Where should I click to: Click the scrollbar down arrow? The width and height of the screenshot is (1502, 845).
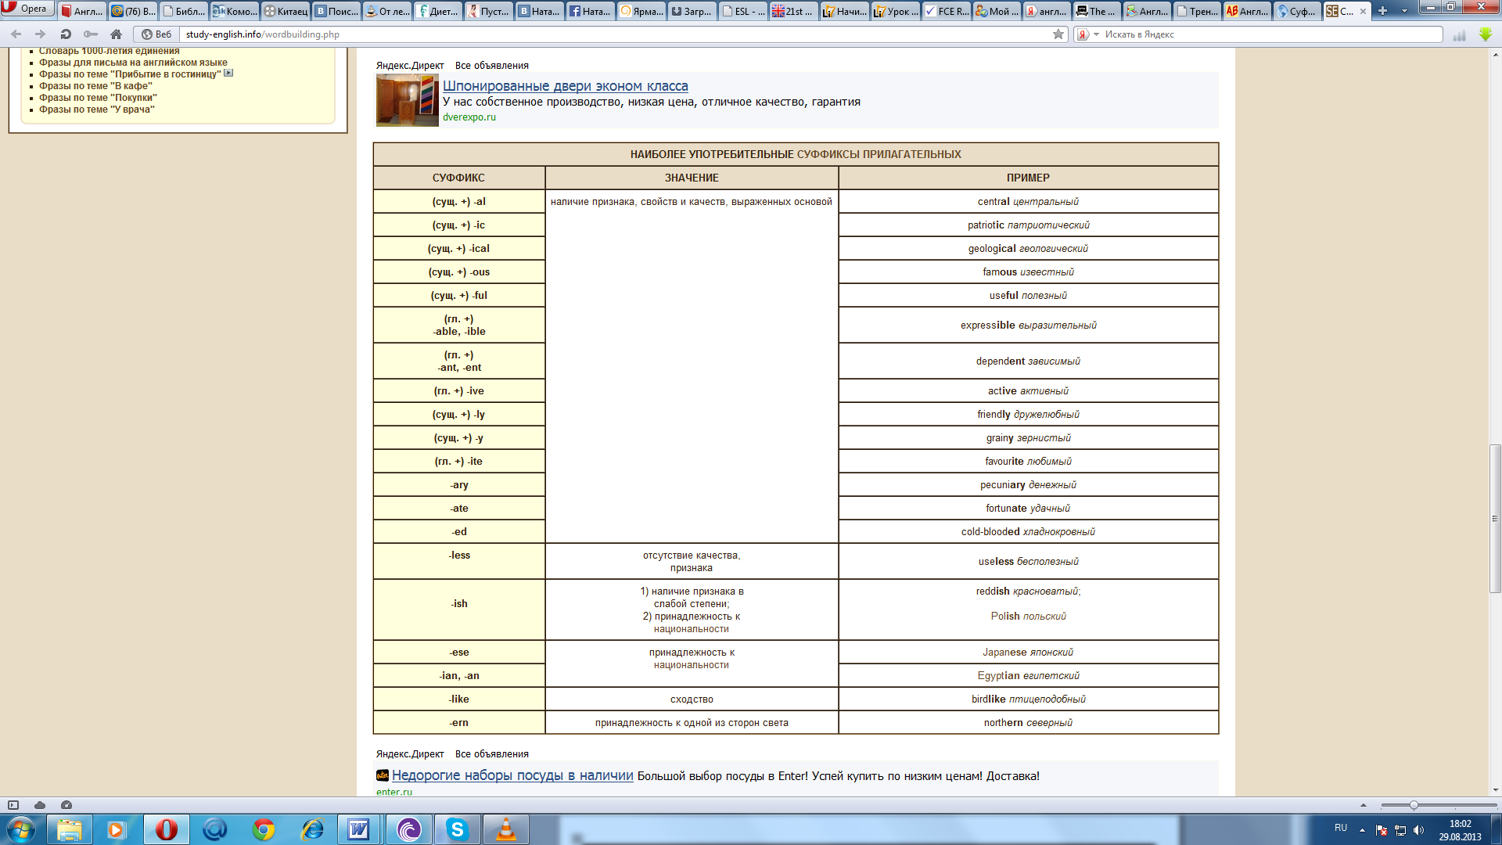[1495, 790]
